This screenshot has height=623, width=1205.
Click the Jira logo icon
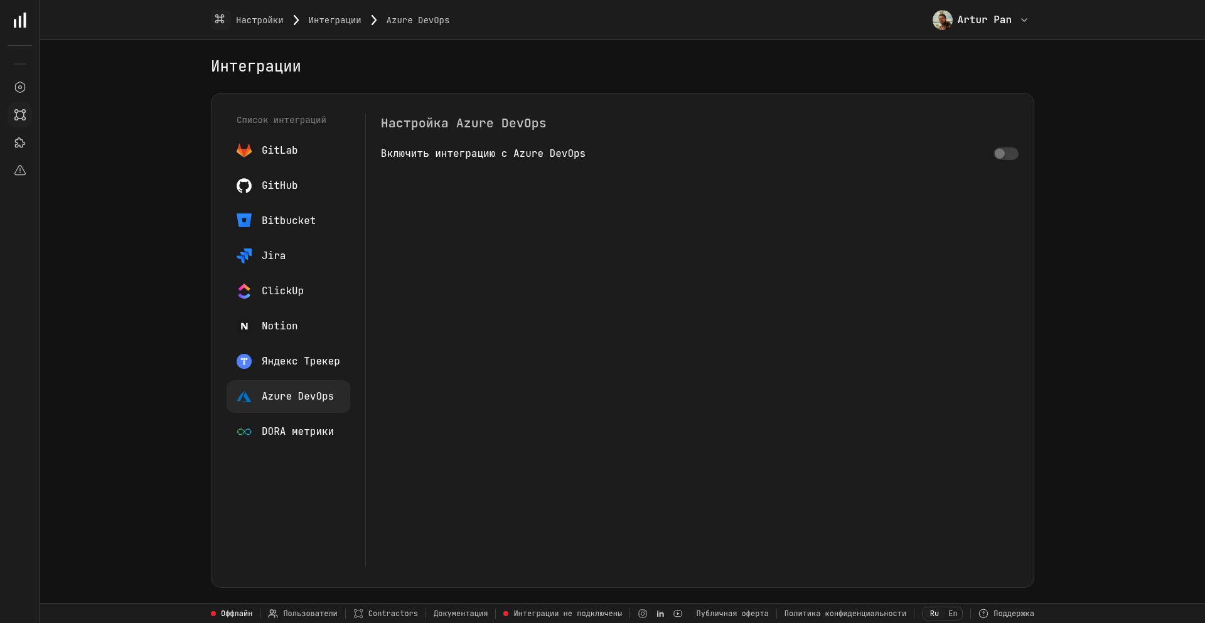click(x=244, y=256)
